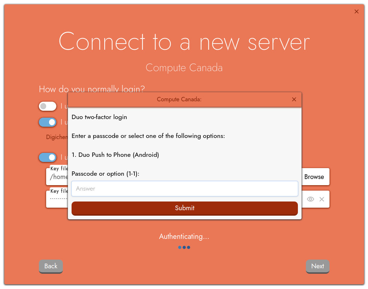Disable the second login method toggle
The image size is (368, 289).
[48, 122]
